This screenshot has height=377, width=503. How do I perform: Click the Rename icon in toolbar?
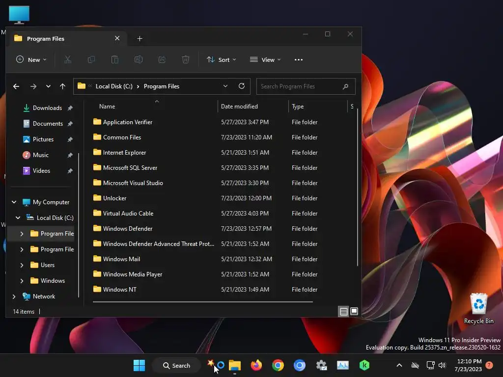(138, 59)
